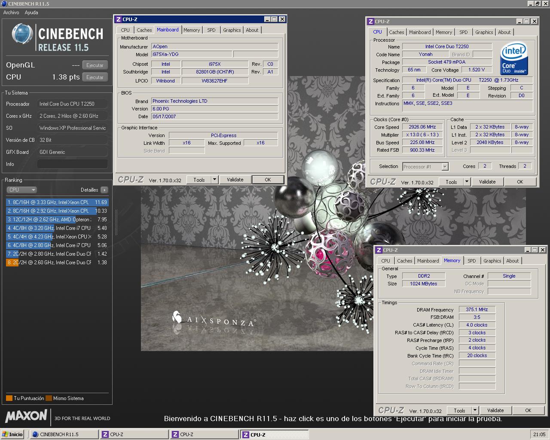Open Tools dropdown arrow in Memory CPU-Z window
The image size is (550, 440).
point(475,411)
